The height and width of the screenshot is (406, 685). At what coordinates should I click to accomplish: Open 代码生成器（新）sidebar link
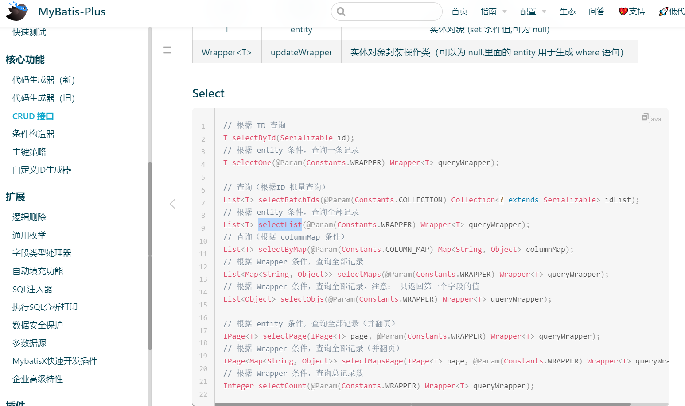point(43,80)
